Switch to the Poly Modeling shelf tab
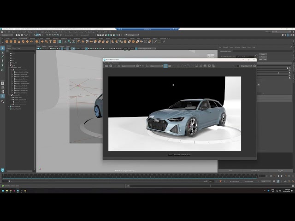Viewport: 295px width, 221px height. point(23,38)
